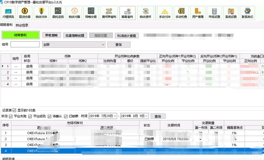Open the 市场设置 server stack icon
The width and height of the screenshot is (264, 160).
214,13
